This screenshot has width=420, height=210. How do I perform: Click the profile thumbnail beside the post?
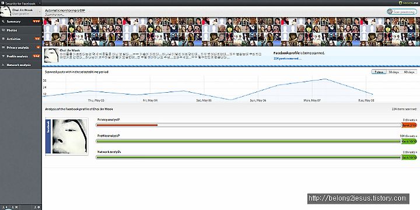(x=51, y=55)
